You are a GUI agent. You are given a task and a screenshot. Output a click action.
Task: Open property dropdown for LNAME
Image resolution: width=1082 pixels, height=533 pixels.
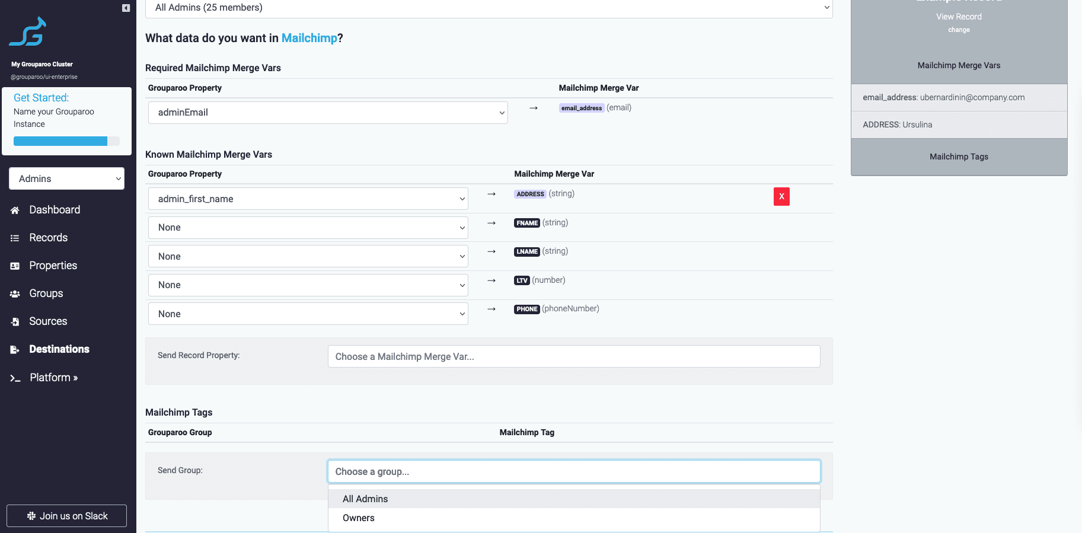pyautogui.click(x=308, y=256)
